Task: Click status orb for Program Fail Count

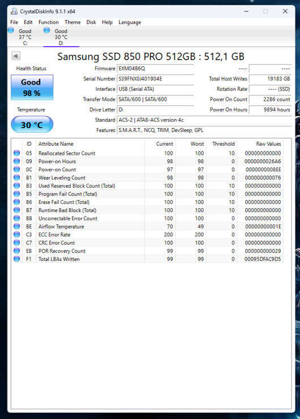Action: point(16,194)
